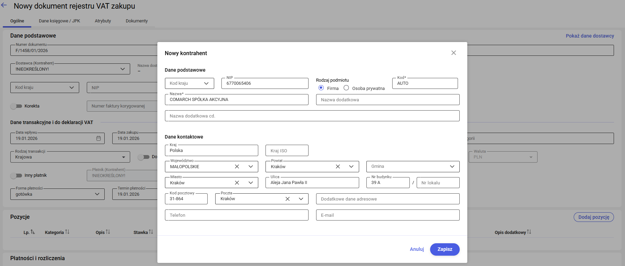Click the back arrow beside the page title

click(4, 6)
